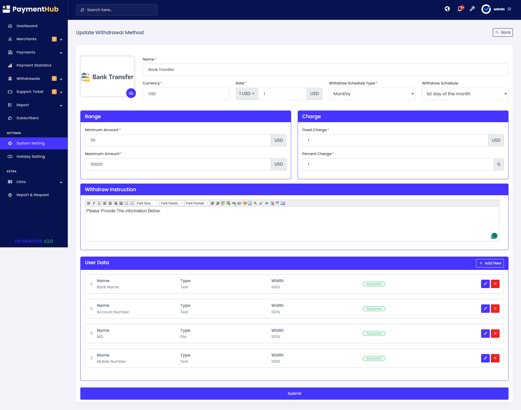521x410 pixels.
Task: Open the Font Size dropdown in the editor
Action: [147, 203]
